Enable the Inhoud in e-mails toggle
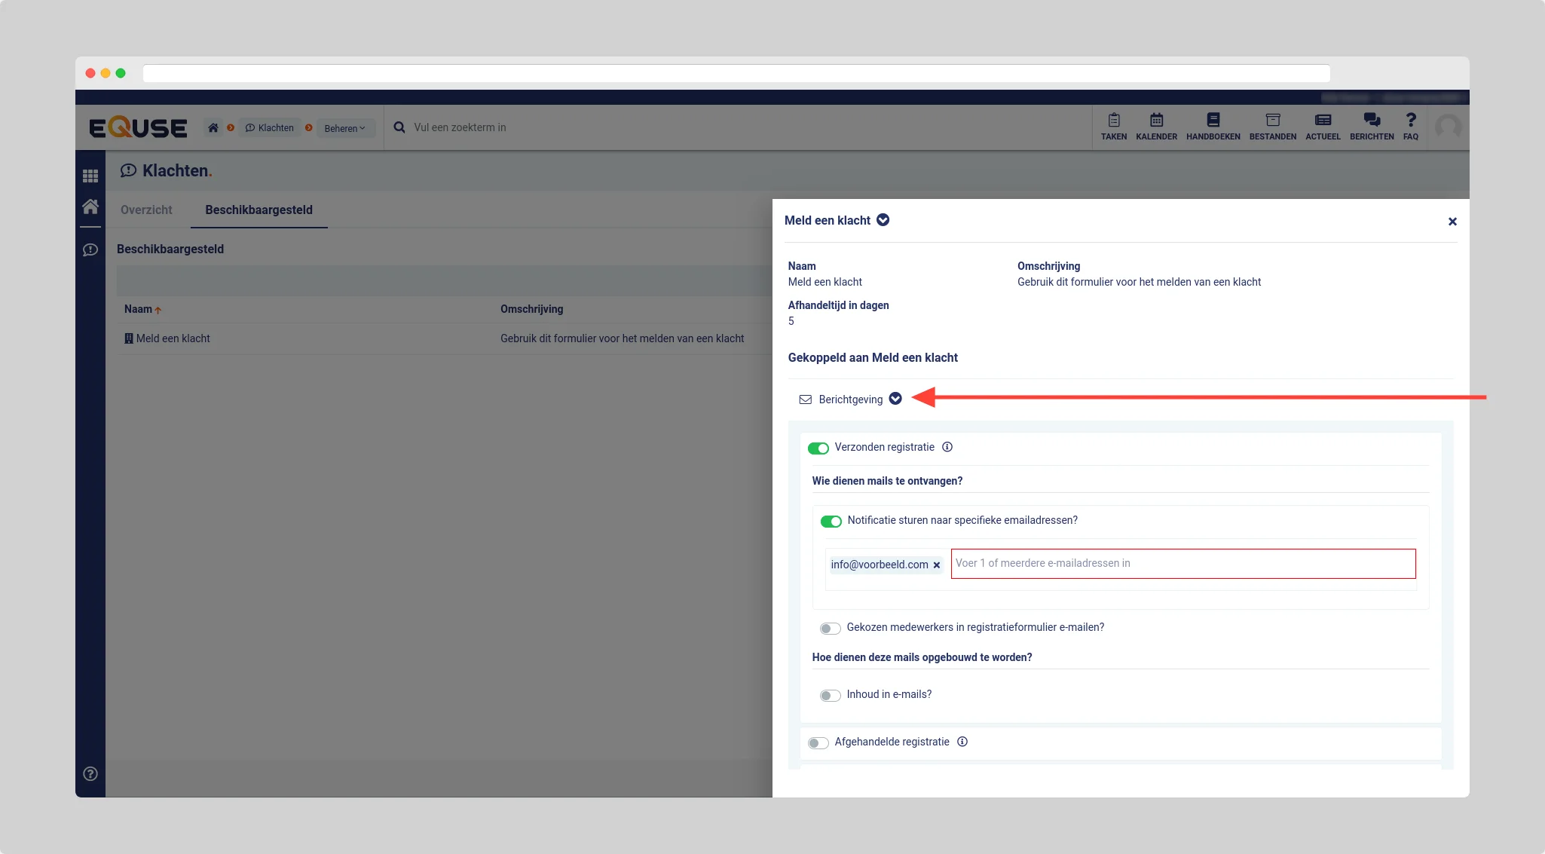1545x854 pixels. 830,696
